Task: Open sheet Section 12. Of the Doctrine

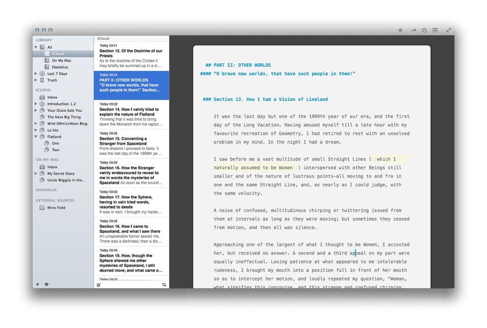Action: tap(131, 56)
